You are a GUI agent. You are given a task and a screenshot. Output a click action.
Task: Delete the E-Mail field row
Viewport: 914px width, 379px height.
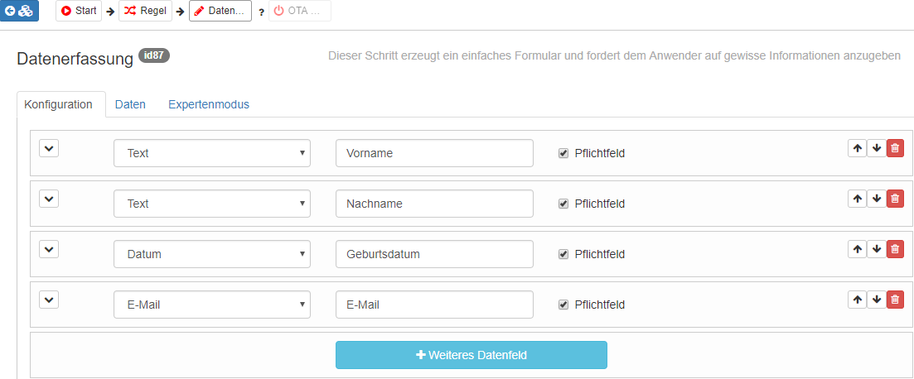point(895,300)
